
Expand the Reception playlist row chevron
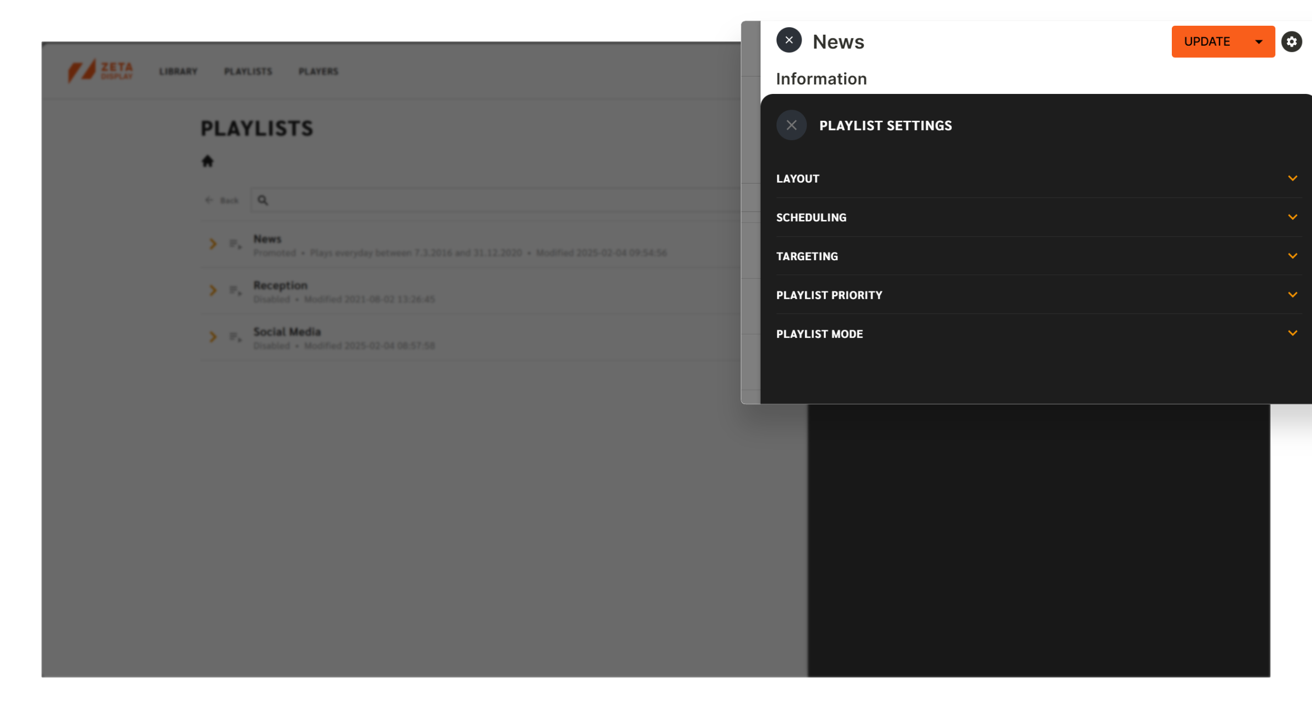[213, 290]
